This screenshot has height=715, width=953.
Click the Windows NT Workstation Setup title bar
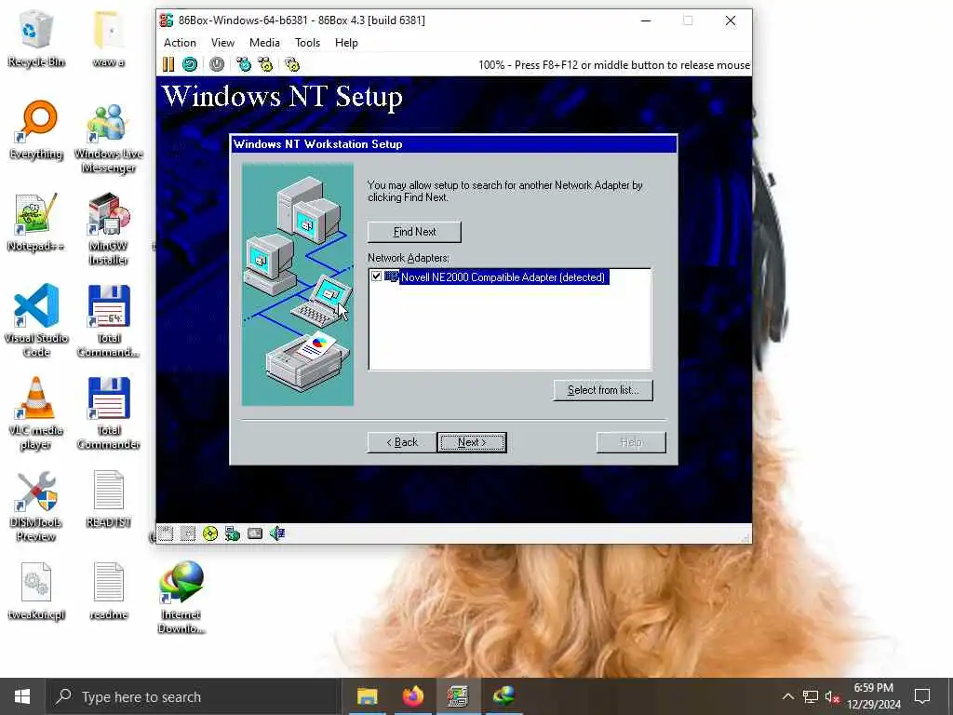pos(453,144)
